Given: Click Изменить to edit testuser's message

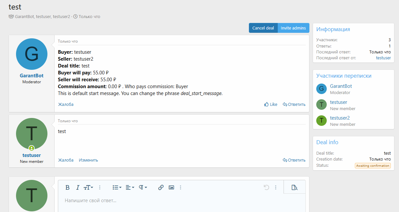Looking at the screenshot, I should pyautogui.click(x=88, y=160).
